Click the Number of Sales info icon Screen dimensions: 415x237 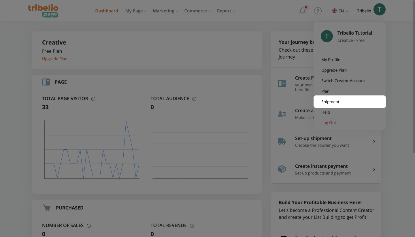tap(89, 226)
